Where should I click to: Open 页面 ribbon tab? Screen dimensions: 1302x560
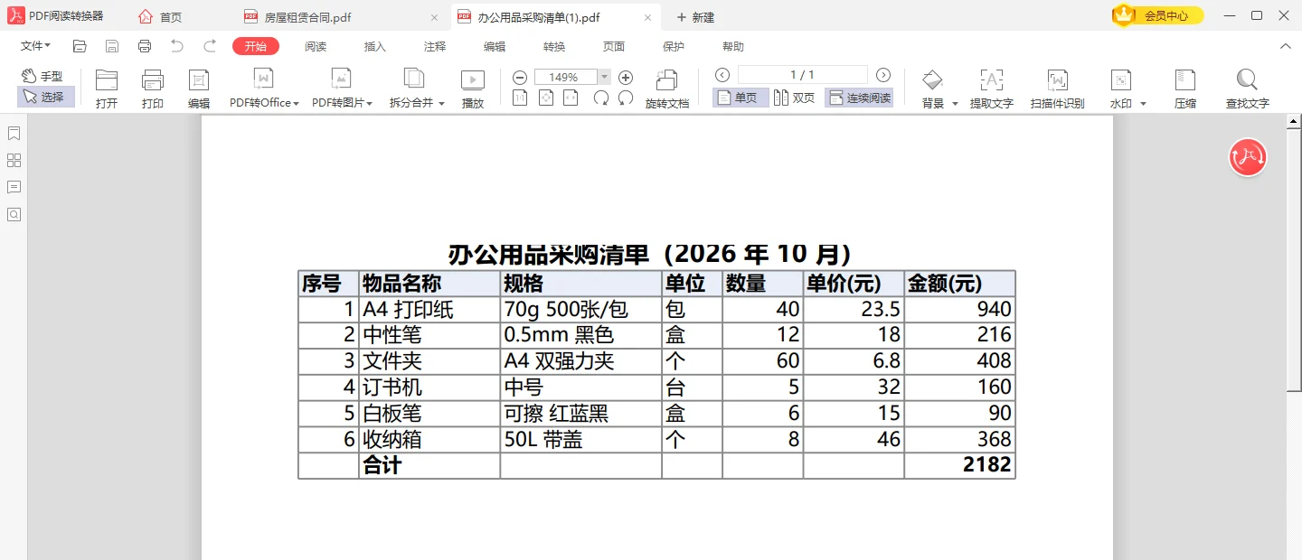pos(614,46)
